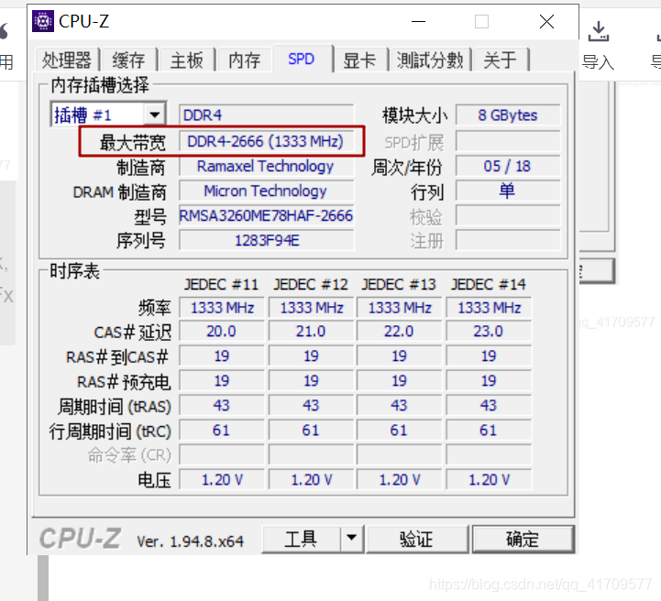Click the empty SPD扩展 field
This screenshot has width=661, height=601.
pyautogui.click(x=508, y=141)
